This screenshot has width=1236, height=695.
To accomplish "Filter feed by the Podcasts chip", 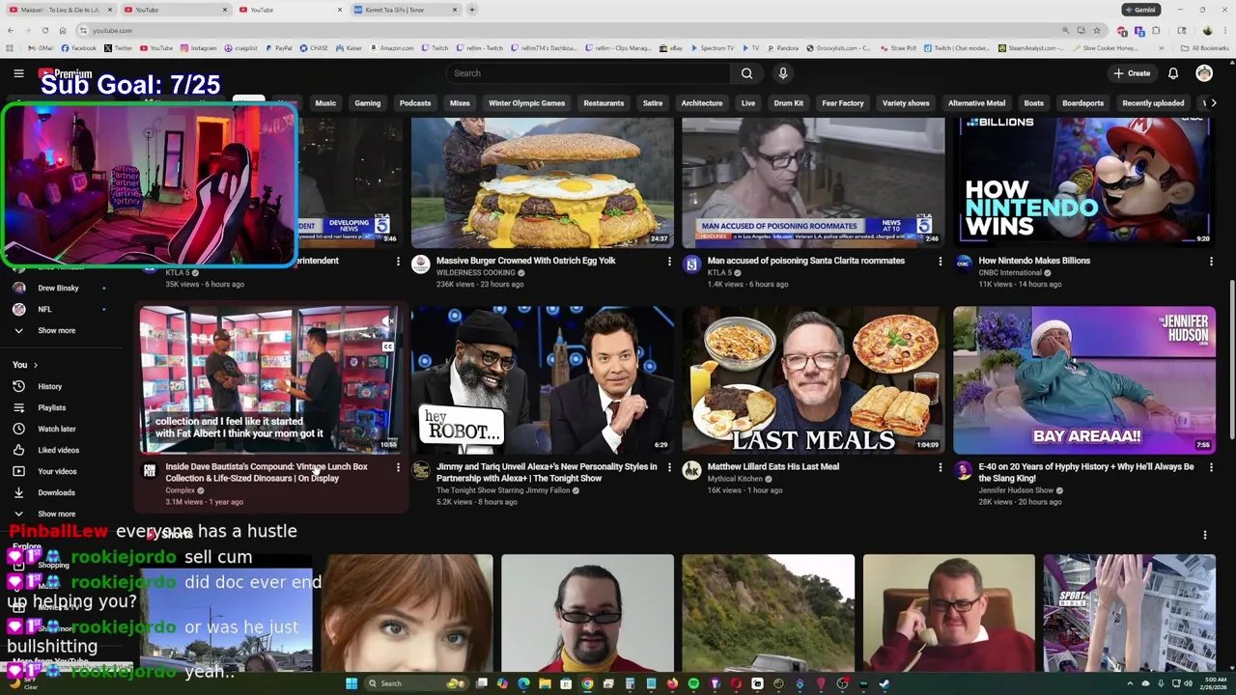I will pyautogui.click(x=415, y=103).
